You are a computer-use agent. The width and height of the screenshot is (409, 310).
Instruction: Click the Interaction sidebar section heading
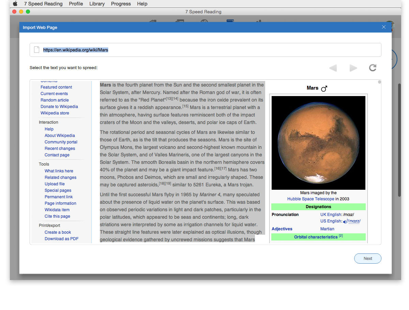[x=48, y=122]
